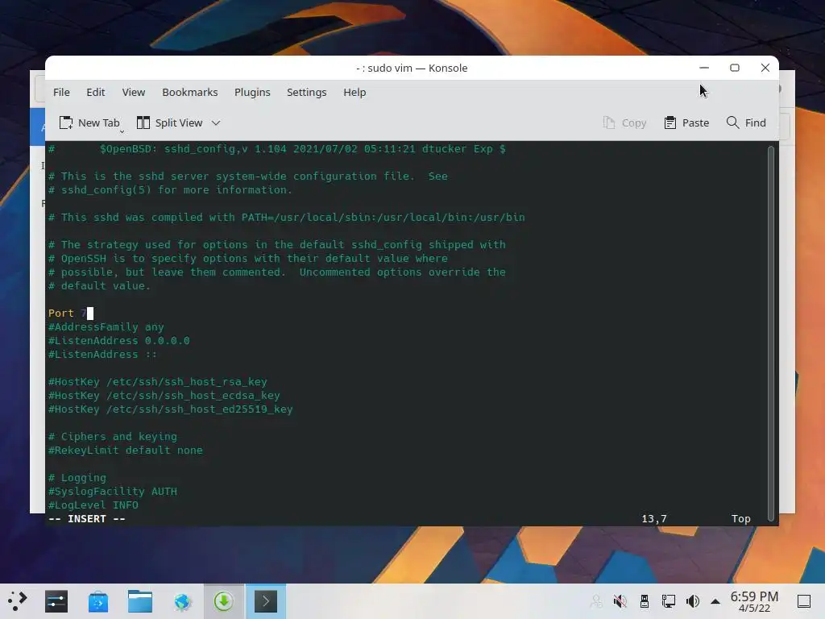Click the removable devices tray icon
Viewport: 825px width, 619px height.
pyautogui.click(x=644, y=601)
